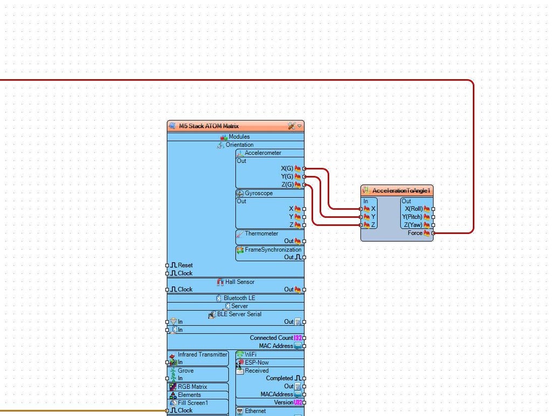Select the Gyroscope icon
This screenshot has height=416, width=552.
pyautogui.click(x=240, y=193)
